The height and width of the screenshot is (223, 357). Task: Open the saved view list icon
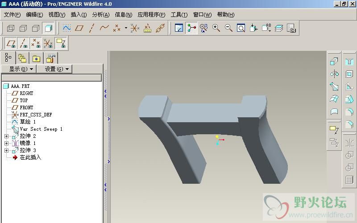click(x=266, y=28)
